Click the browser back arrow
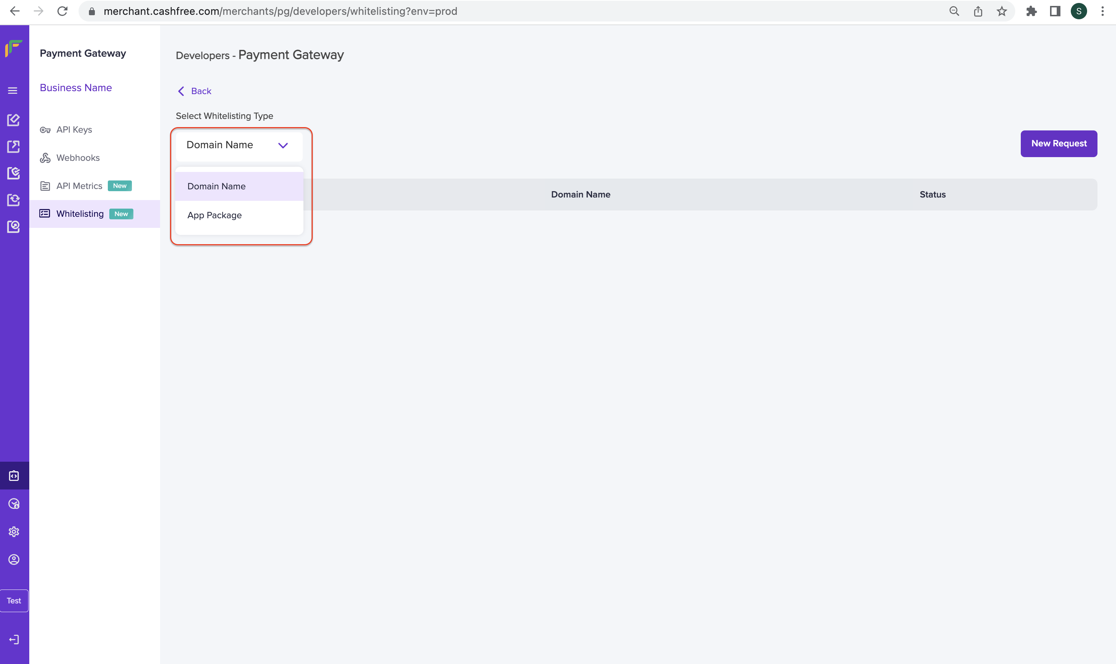The height and width of the screenshot is (664, 1116). coord(15,11)
